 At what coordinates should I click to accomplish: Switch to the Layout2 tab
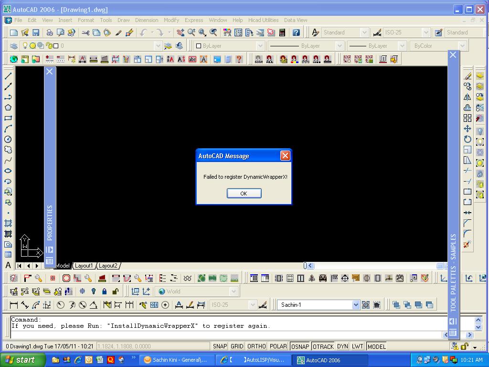coord(108,266)
